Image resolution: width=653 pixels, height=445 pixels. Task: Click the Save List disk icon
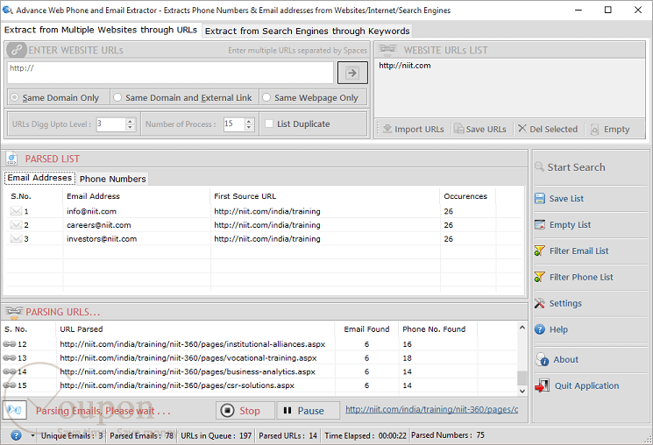540,198
